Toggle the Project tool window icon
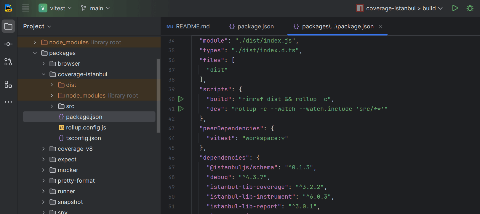 (x=8, y=26)
